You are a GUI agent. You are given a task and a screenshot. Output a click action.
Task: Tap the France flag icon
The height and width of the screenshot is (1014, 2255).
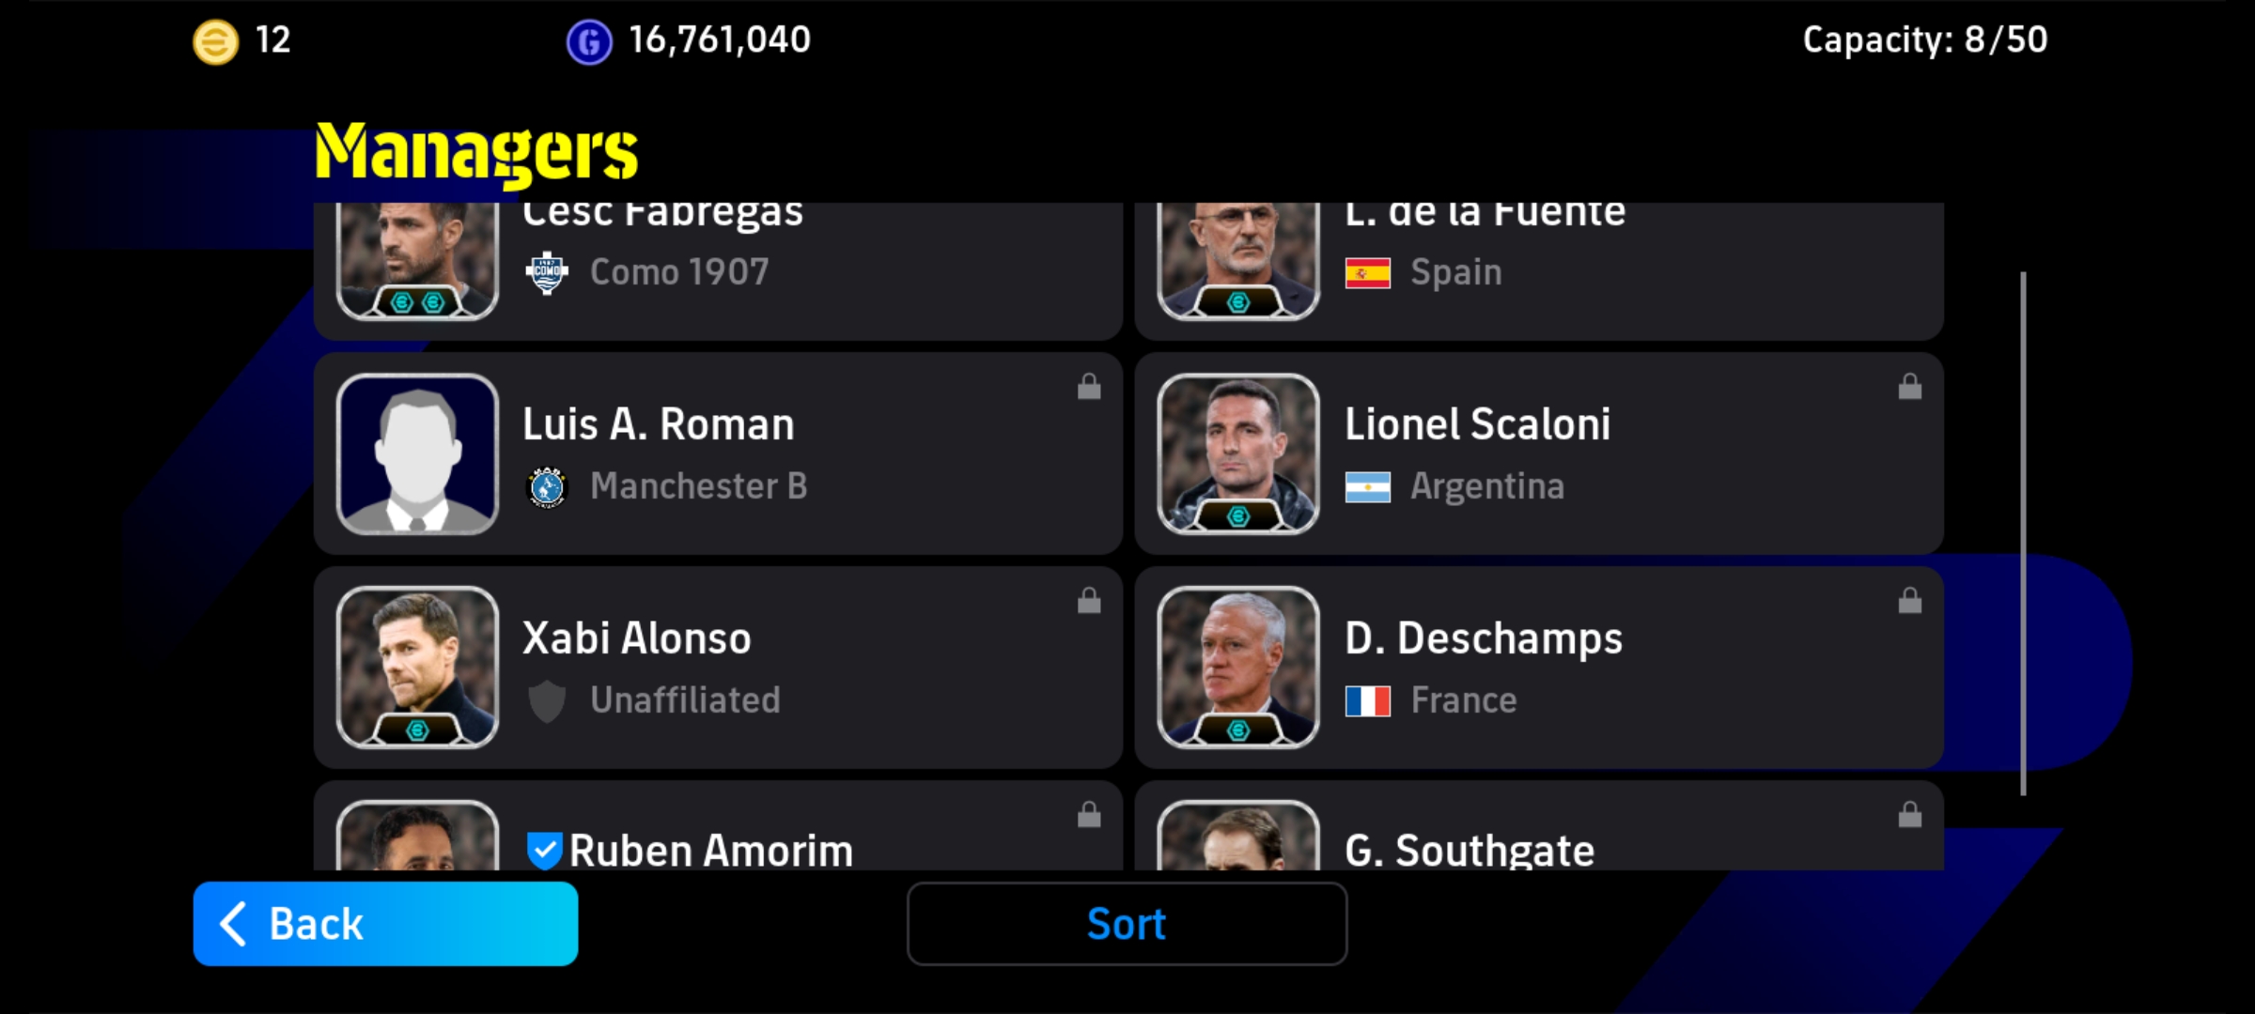tap(1368, 700)
